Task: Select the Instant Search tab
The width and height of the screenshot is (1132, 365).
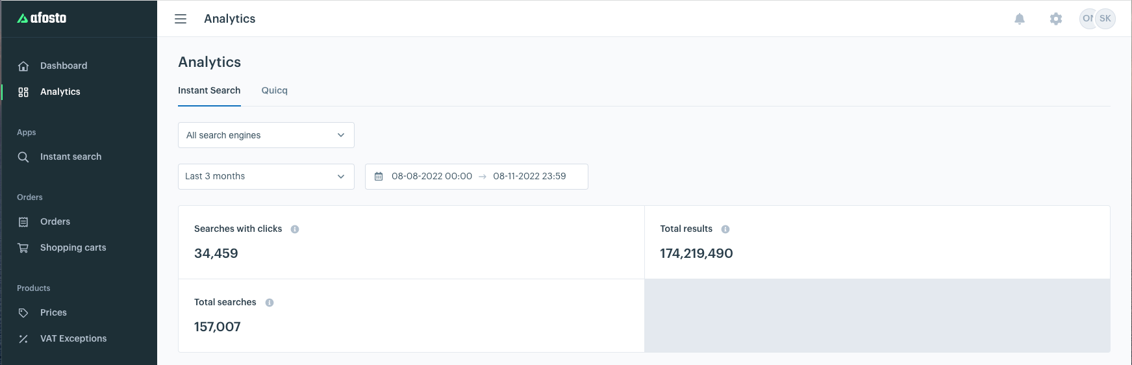Action: [x=209, y=90]
